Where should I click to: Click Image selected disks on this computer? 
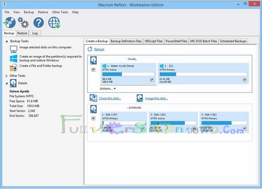(45, 47)
